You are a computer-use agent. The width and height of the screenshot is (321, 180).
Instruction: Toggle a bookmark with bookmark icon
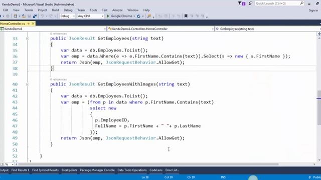coord(186,16)
